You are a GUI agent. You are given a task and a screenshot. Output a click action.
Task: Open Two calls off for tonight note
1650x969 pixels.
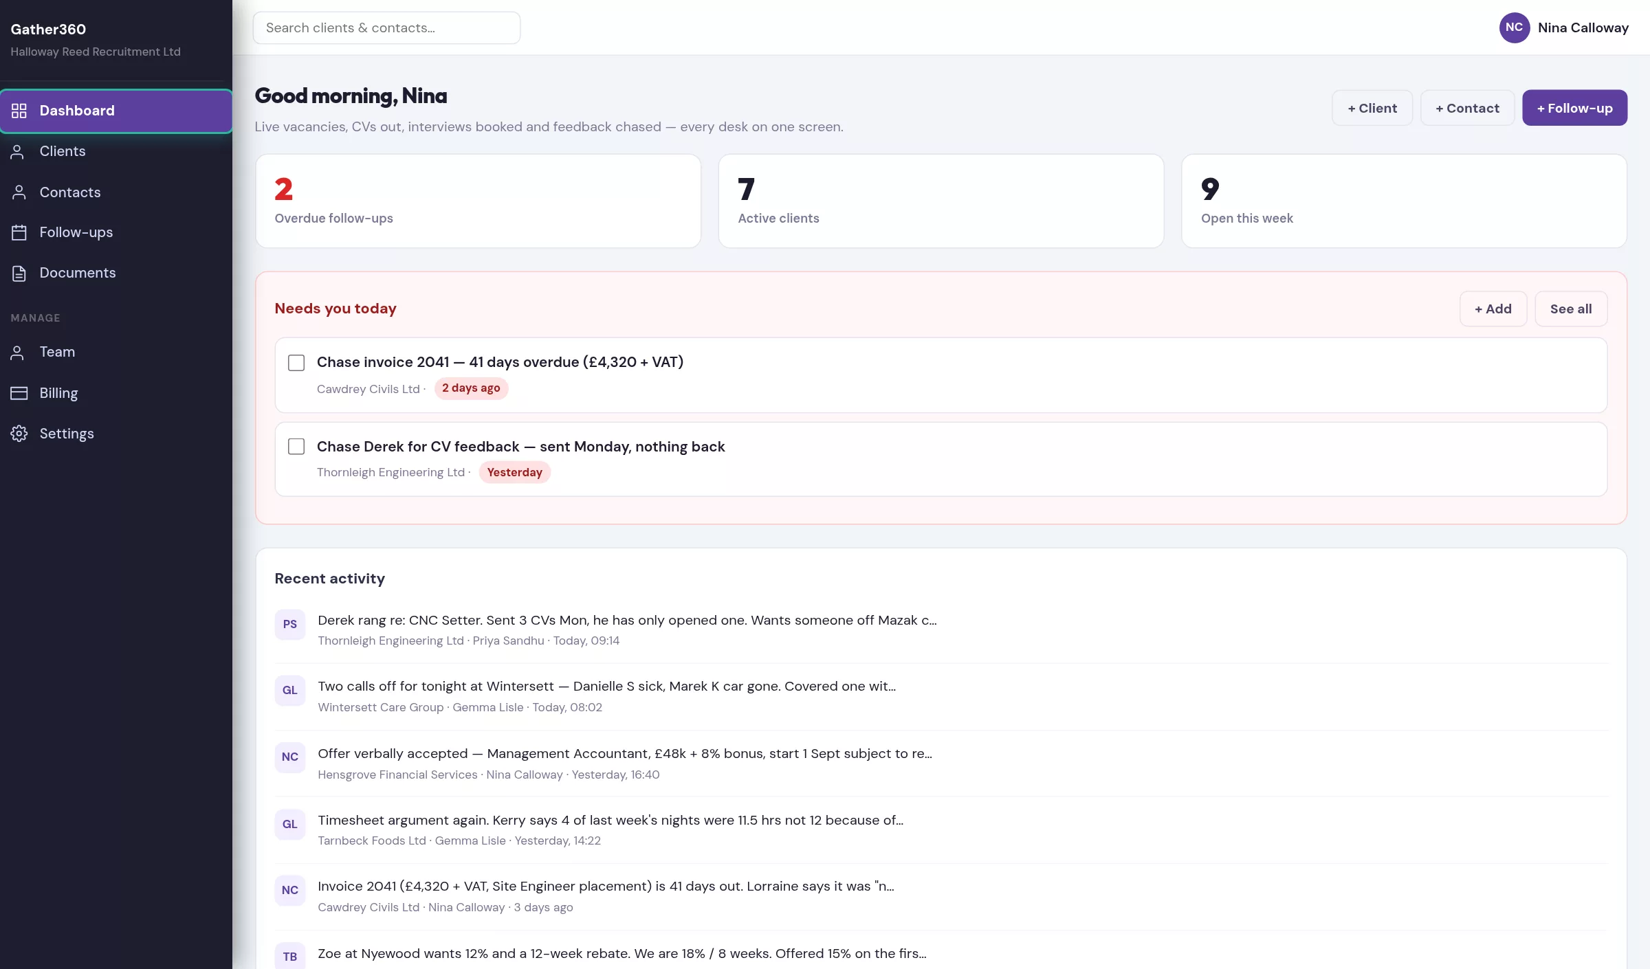tap(606, 686)
